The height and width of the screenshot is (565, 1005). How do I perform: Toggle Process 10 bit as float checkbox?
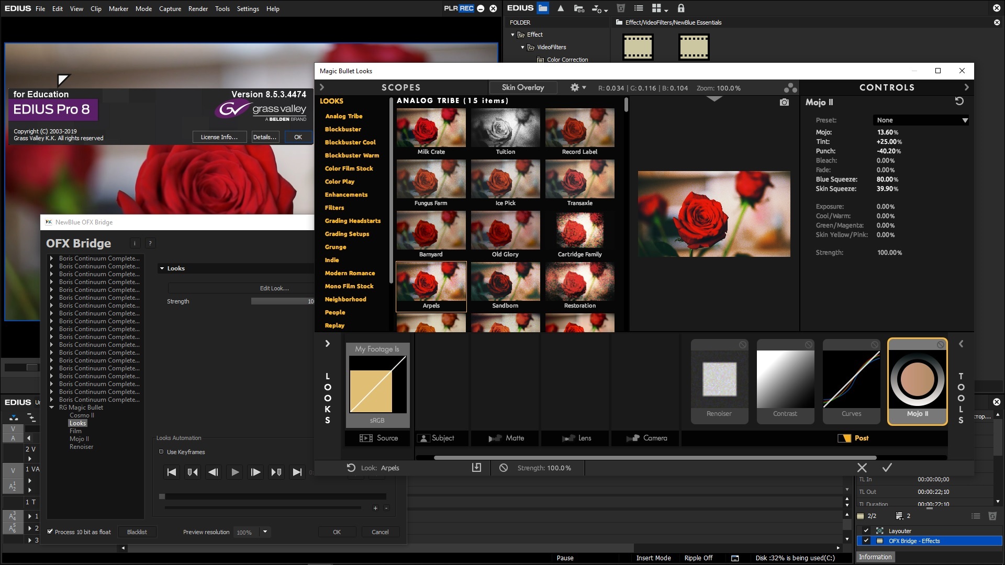pyautogui.click(x=50, y=532)
